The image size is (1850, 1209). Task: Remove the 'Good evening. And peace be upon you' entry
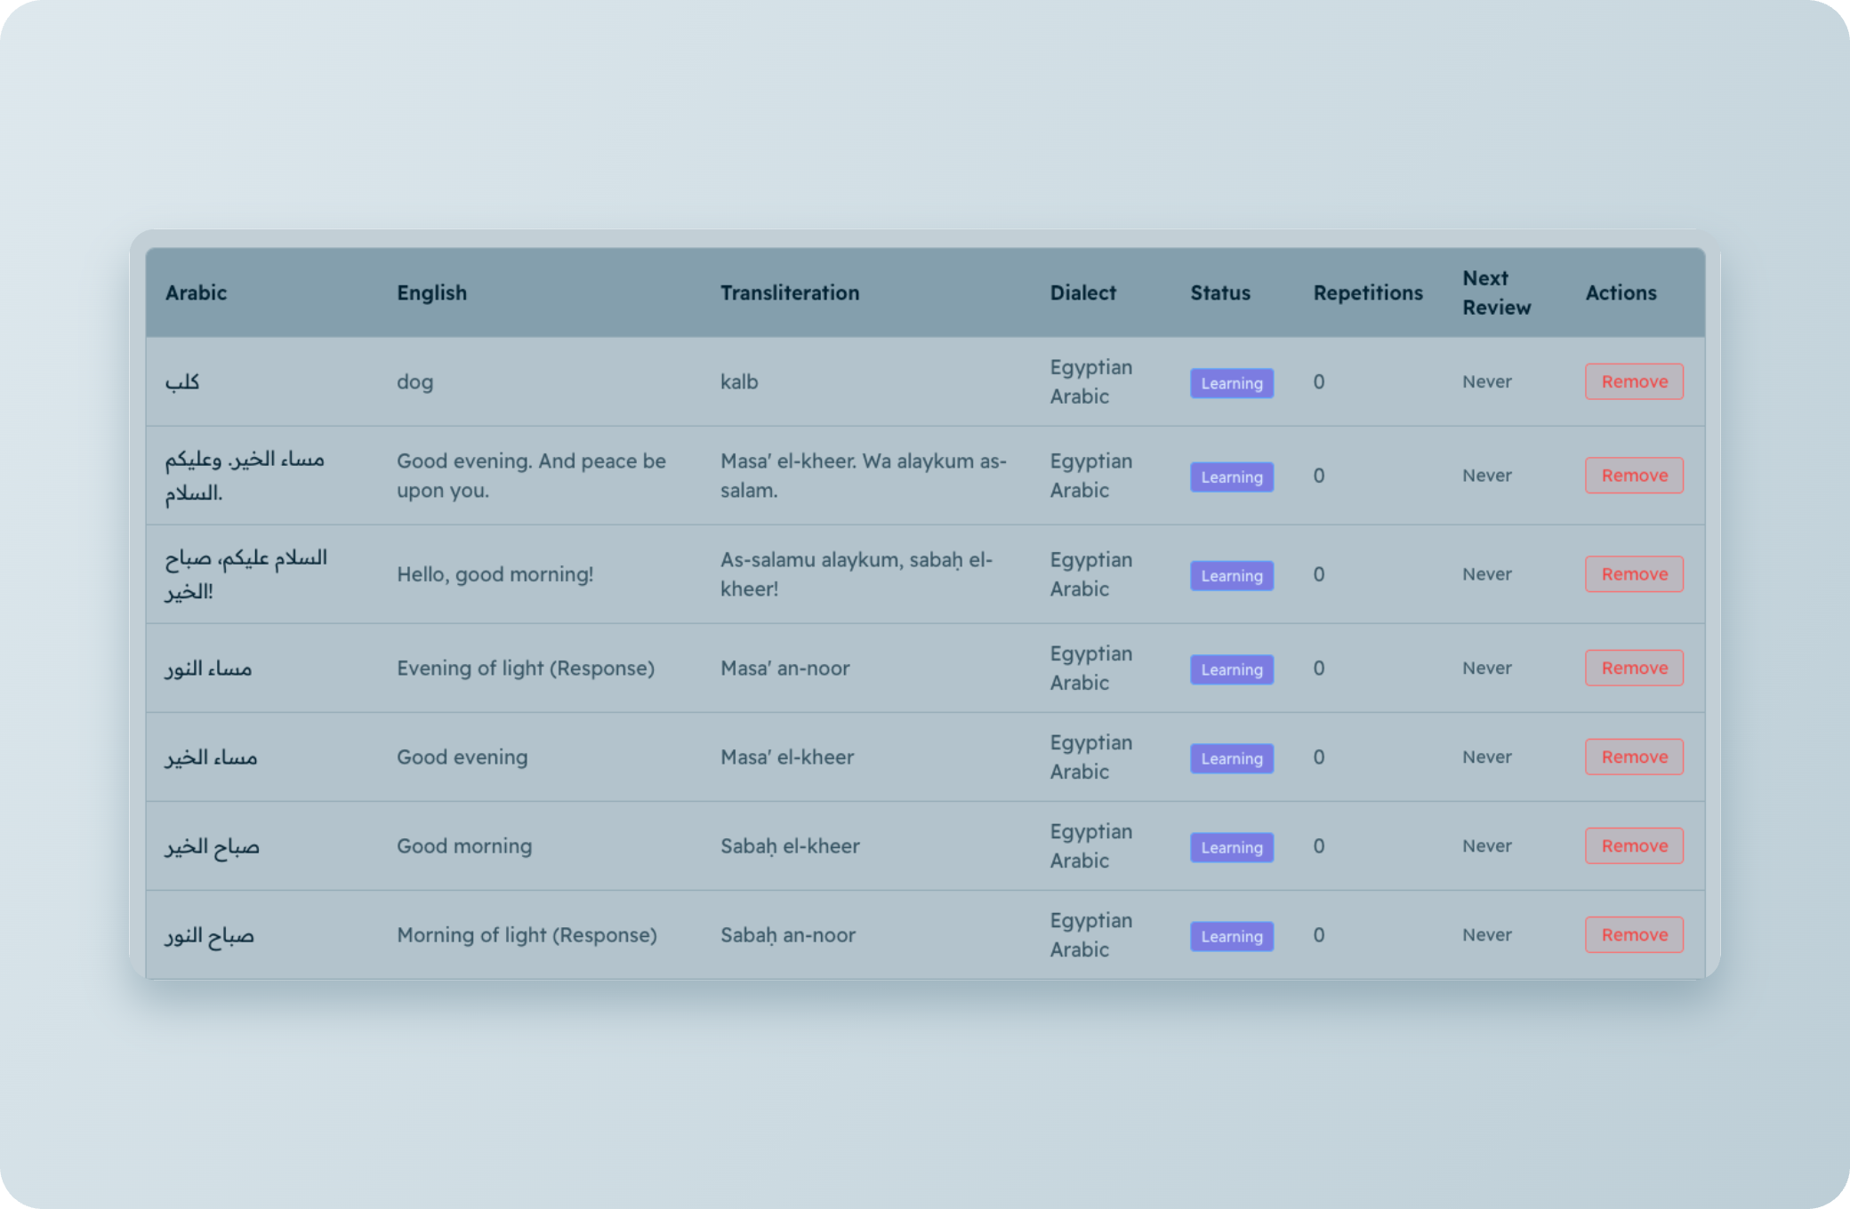point(1634,476)
